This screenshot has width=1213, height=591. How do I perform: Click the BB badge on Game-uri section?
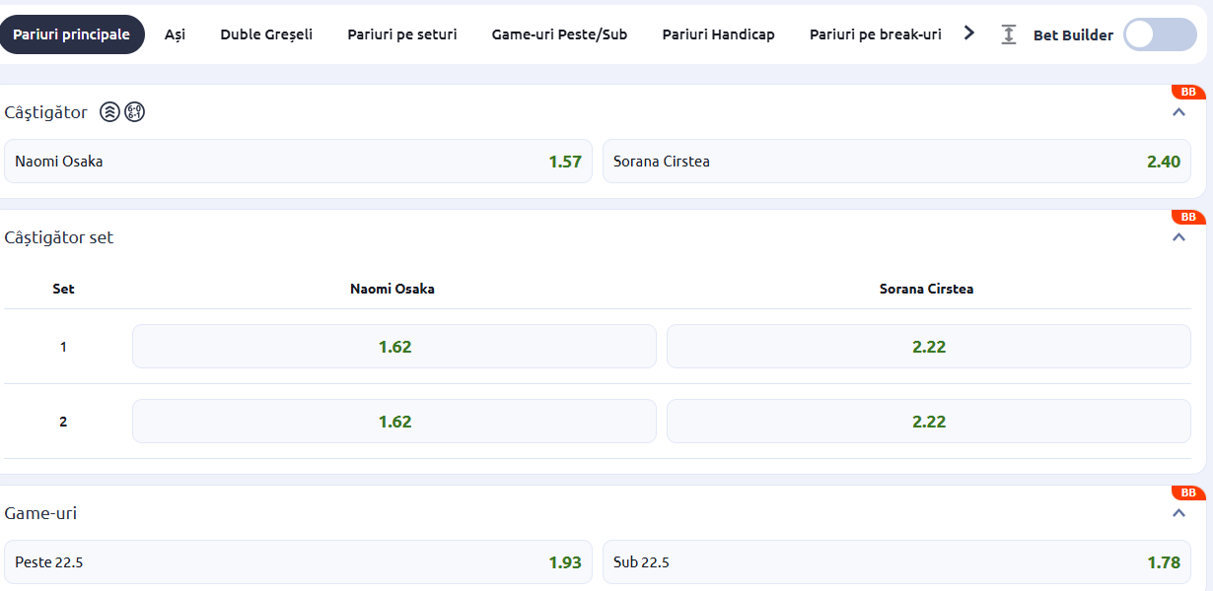pos(1188,492)
